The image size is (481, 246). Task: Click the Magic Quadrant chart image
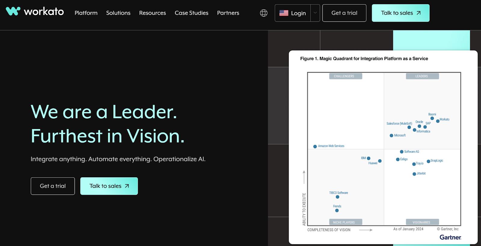click(383, 147)
